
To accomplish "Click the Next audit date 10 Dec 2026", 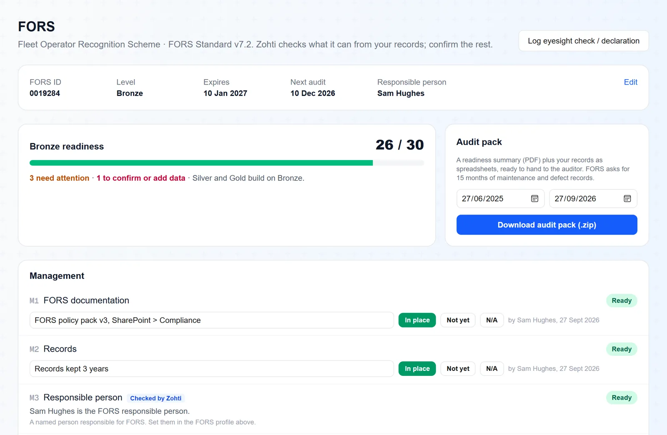I will tap(313, 93).
